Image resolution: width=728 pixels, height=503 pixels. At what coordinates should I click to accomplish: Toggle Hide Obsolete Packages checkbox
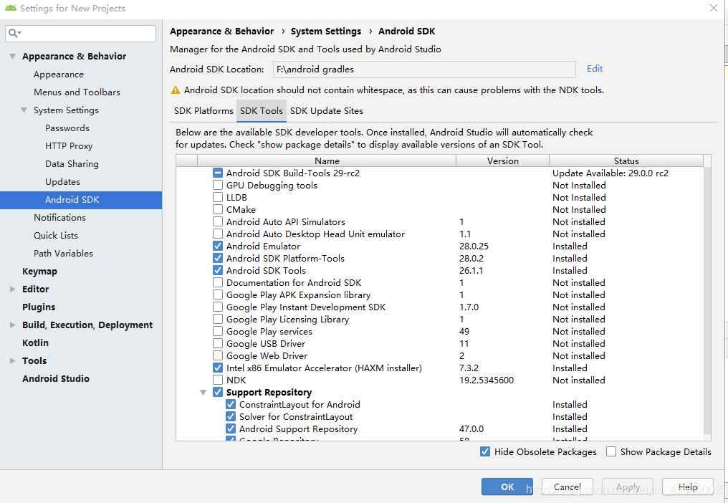coord(485,451)
